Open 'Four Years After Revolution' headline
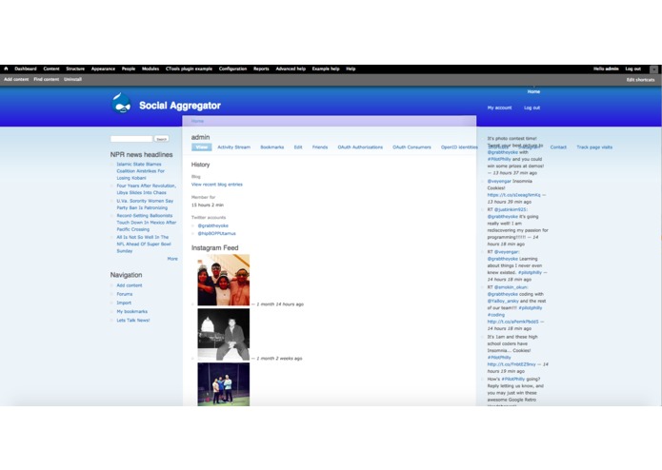Viewport: 662px width, 470px height. [x=146, y=189]
